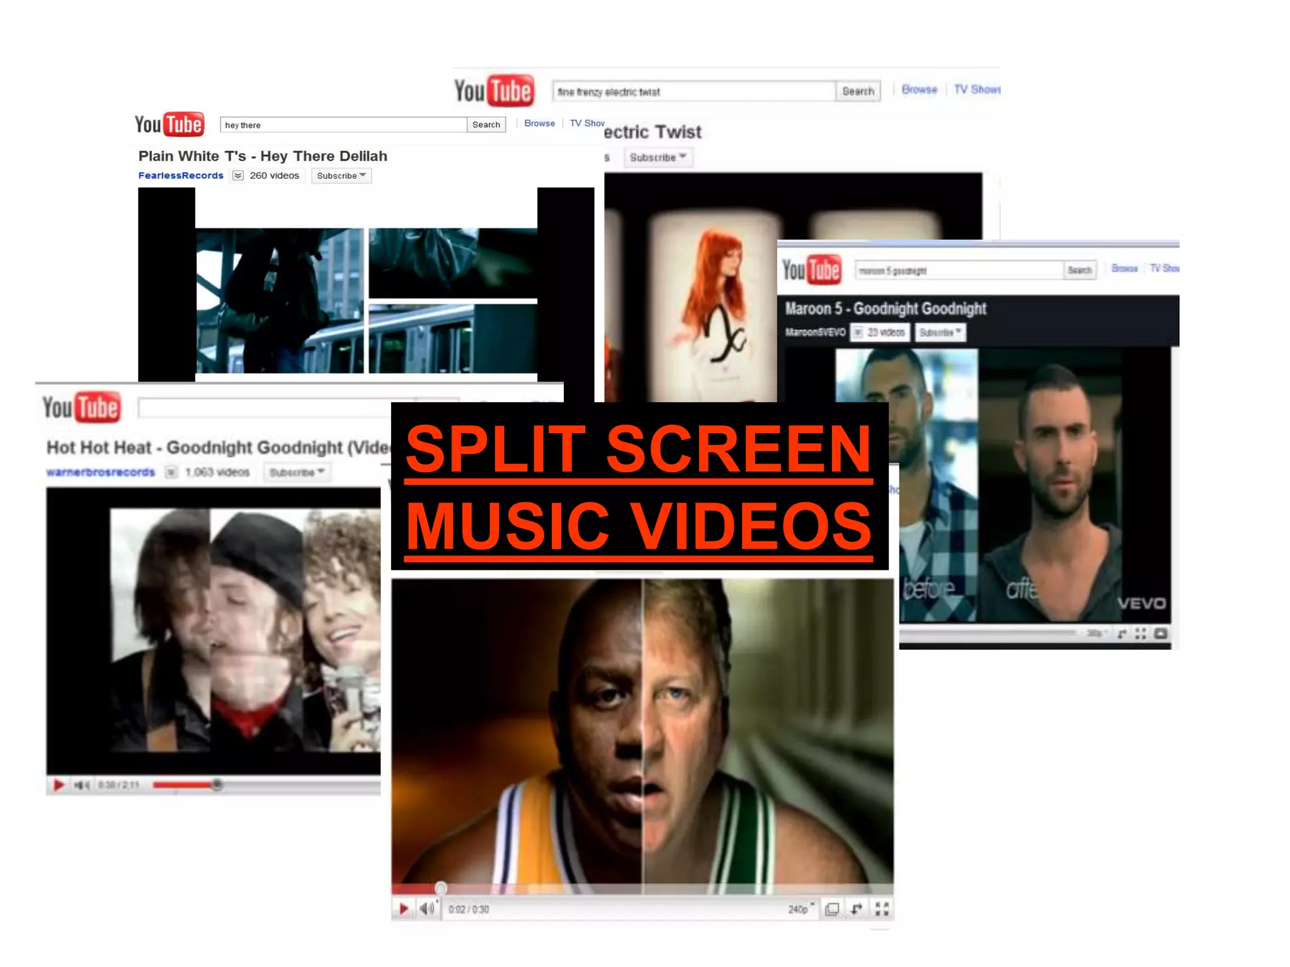
Task: Click the 'maroon 5 goodnight' search field
Action: click(959, 270)
